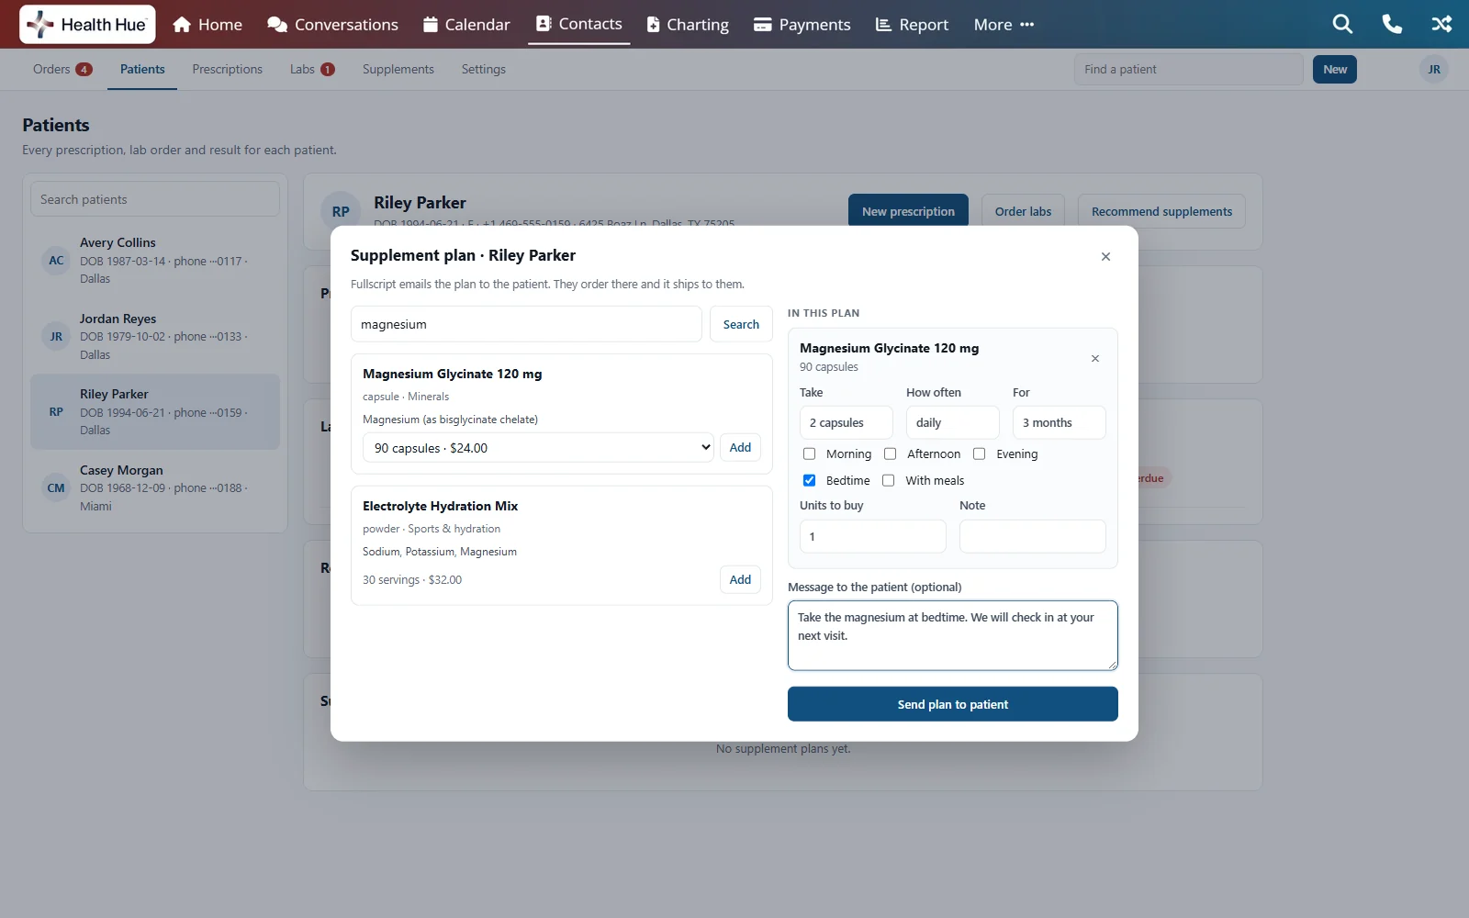Click the Health Hue logo

[87, 25]
